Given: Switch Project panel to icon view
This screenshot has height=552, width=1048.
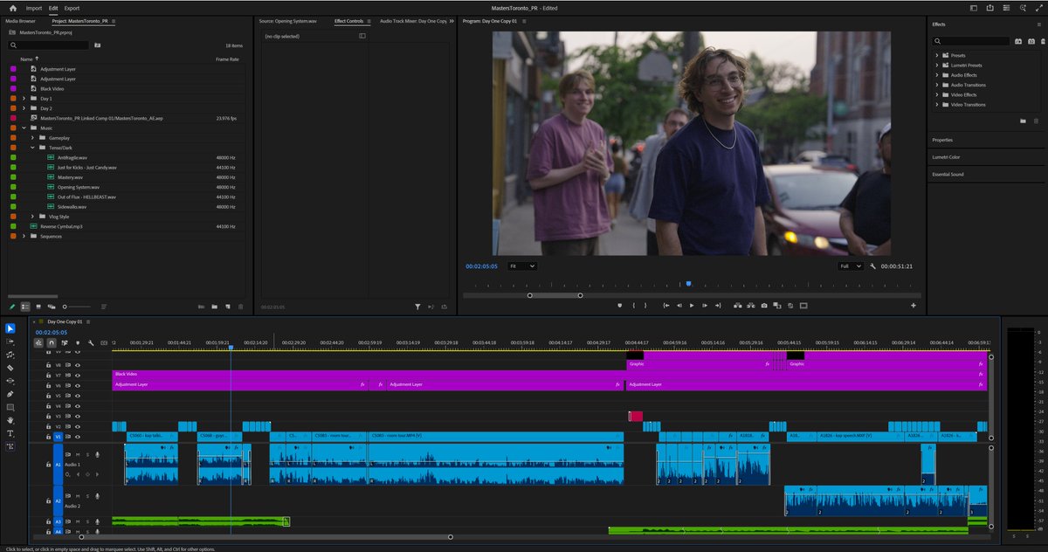Looking at the screenshot, I should pos(39,307).
